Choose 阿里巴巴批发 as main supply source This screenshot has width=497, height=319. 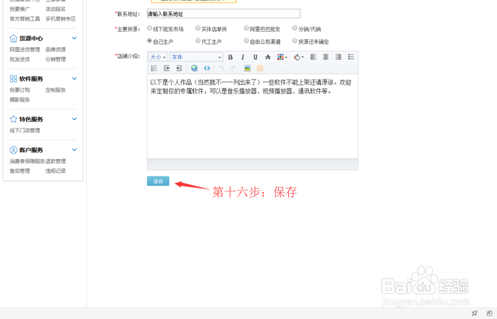tap(246, 28)
